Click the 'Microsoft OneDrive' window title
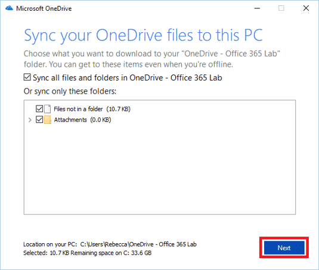The image size is (319, 270). pyautogui.click(x=44, y=8)
